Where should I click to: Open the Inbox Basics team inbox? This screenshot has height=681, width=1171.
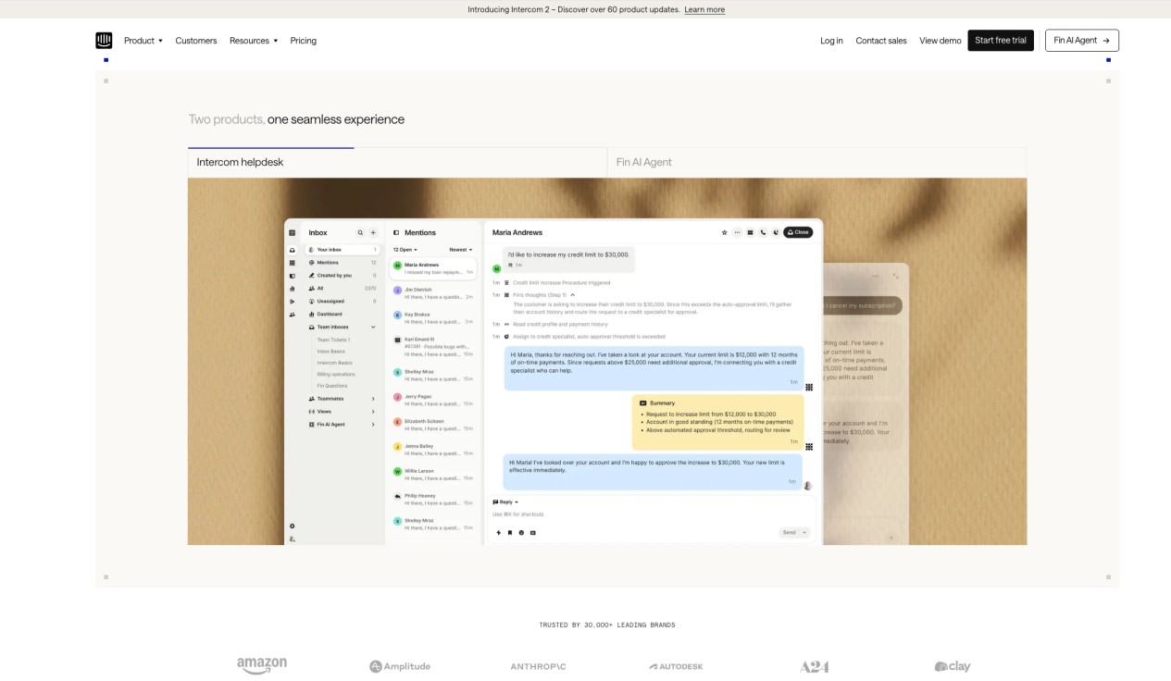pyautogui.click(x=330, y=351)
